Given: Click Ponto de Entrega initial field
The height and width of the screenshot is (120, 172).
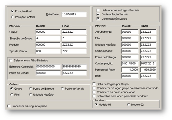Looking at the screenshot, I should [130, 57].
